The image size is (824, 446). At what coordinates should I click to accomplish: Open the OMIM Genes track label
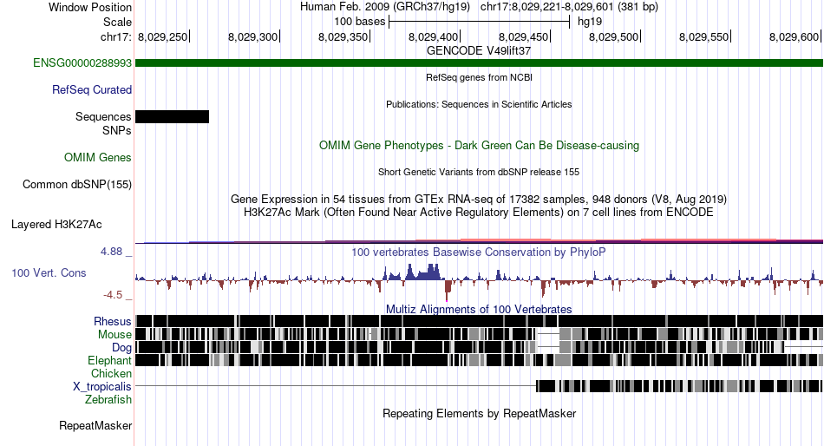[98, 158]
